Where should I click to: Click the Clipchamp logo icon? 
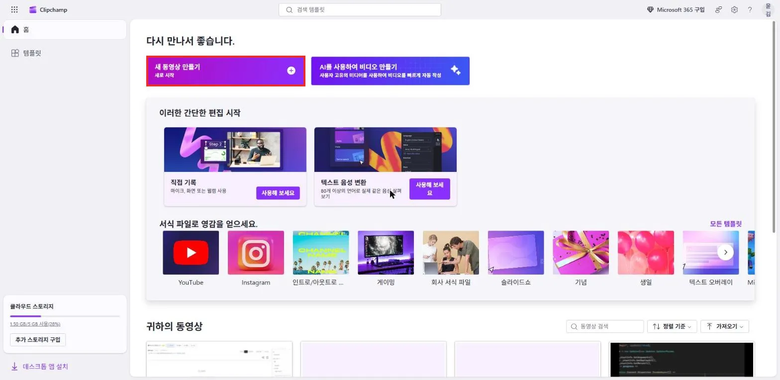(33, 9)
